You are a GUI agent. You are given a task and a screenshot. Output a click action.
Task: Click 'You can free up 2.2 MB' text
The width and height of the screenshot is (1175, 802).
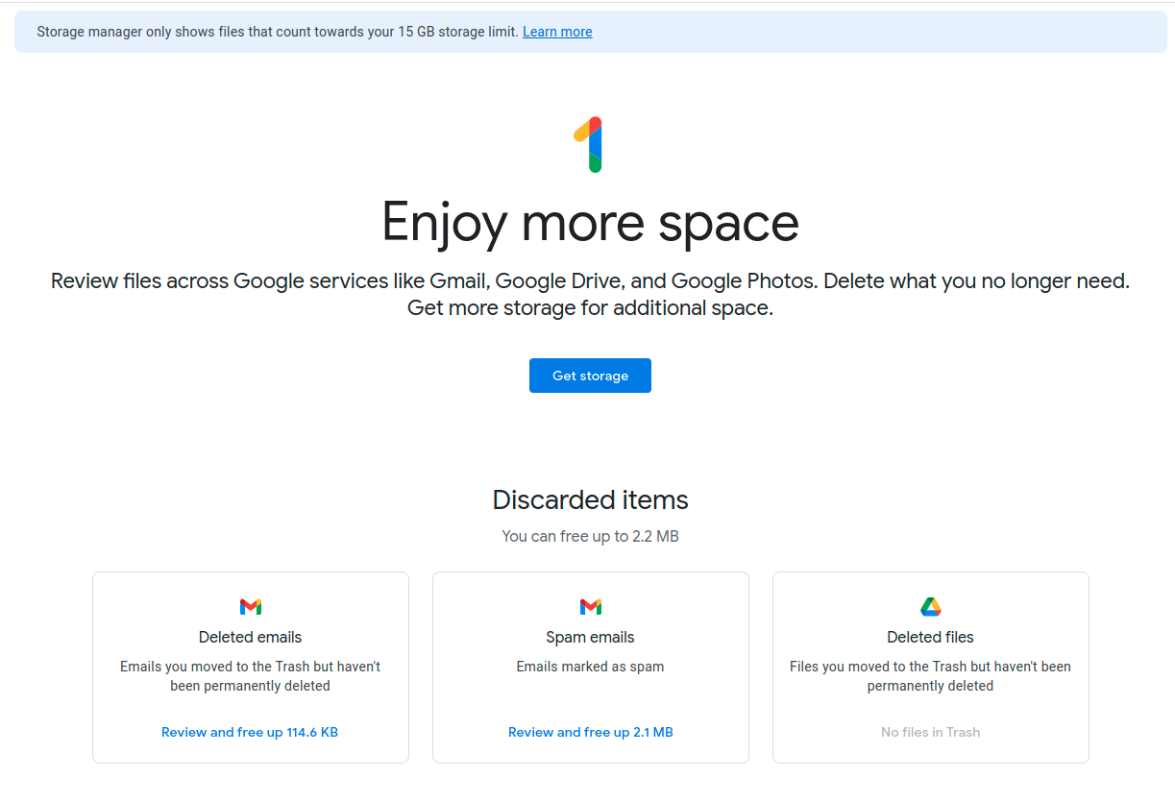pos(591,536)
